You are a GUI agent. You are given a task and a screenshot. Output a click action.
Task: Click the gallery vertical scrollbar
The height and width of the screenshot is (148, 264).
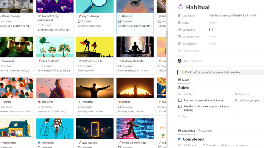pyautogui.click(x=167, y=61)
